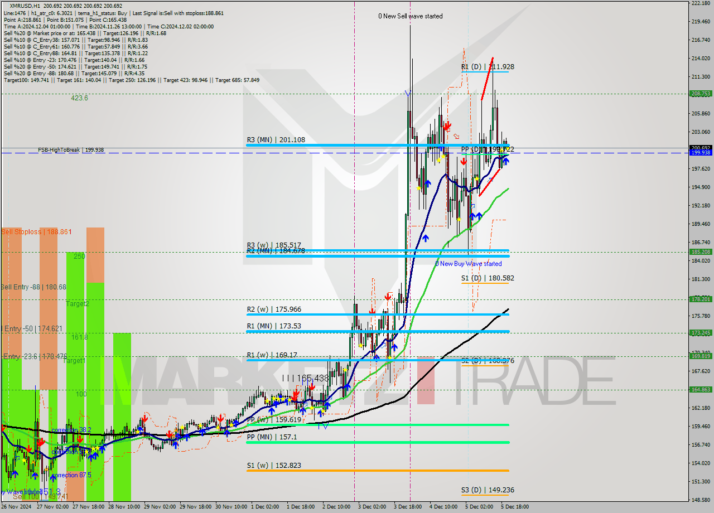Click the 'Sell Entry -88 | 180.68' label
Screen dimensions: 714x513
[33, 287]
